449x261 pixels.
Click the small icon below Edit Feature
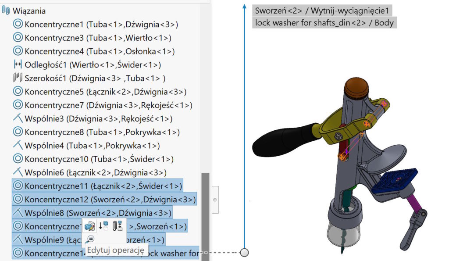(89, 239)
